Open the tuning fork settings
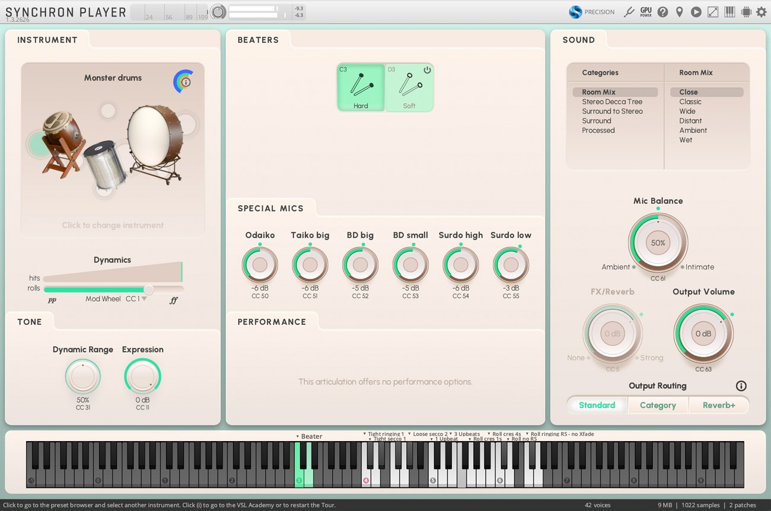771x511 pixels. [629, 11]
